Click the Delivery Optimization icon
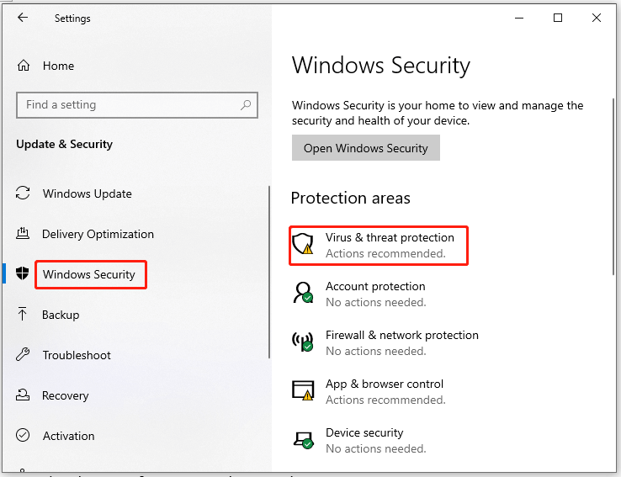This screenshot has width=621, height=477. tap(24, 234)
